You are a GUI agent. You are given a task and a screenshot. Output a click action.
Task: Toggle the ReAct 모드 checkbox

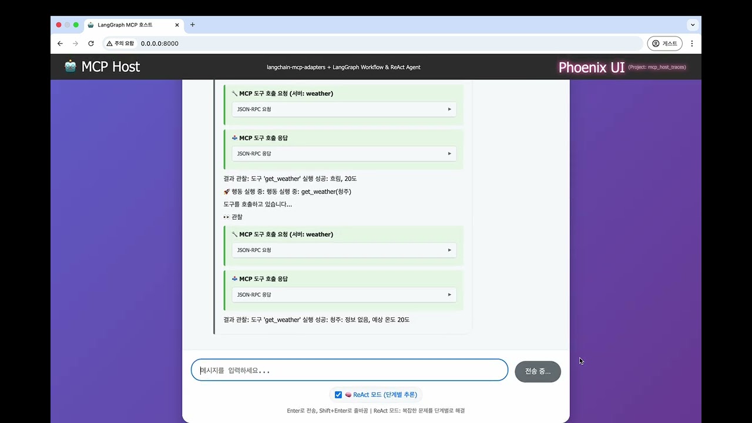338,395
